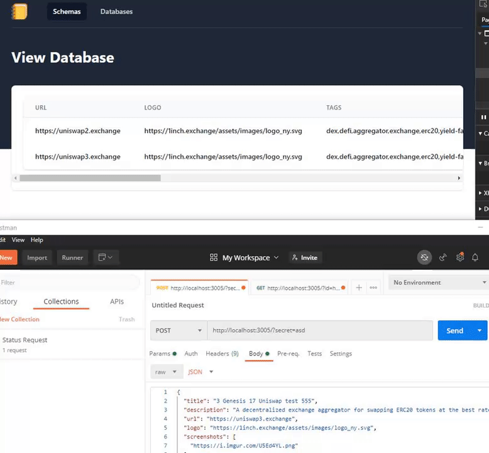This screenshot has width=489, height=453.
Task: Click the request URL input field
Action: [320, 330]
